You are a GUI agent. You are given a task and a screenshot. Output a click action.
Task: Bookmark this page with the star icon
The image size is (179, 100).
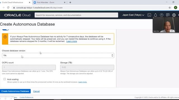(170, 7)
